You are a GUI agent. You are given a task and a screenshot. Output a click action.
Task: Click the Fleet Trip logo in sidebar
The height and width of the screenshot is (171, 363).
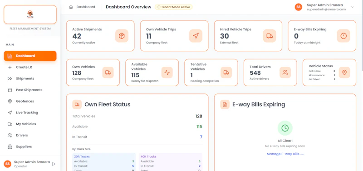click(x=30, y=15)
